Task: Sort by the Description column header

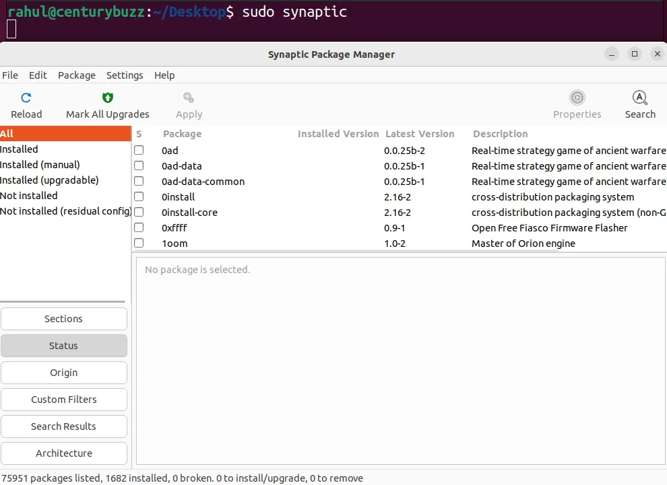Action: [x=500, y=134]
